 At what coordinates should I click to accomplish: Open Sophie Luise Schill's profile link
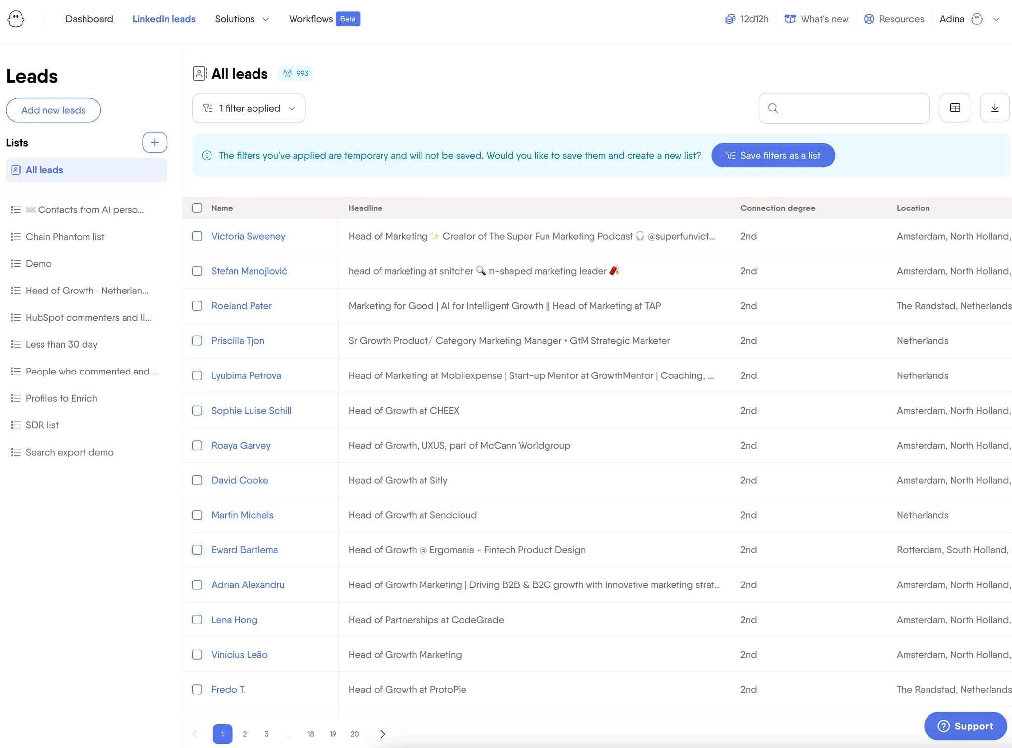(251, 411)
